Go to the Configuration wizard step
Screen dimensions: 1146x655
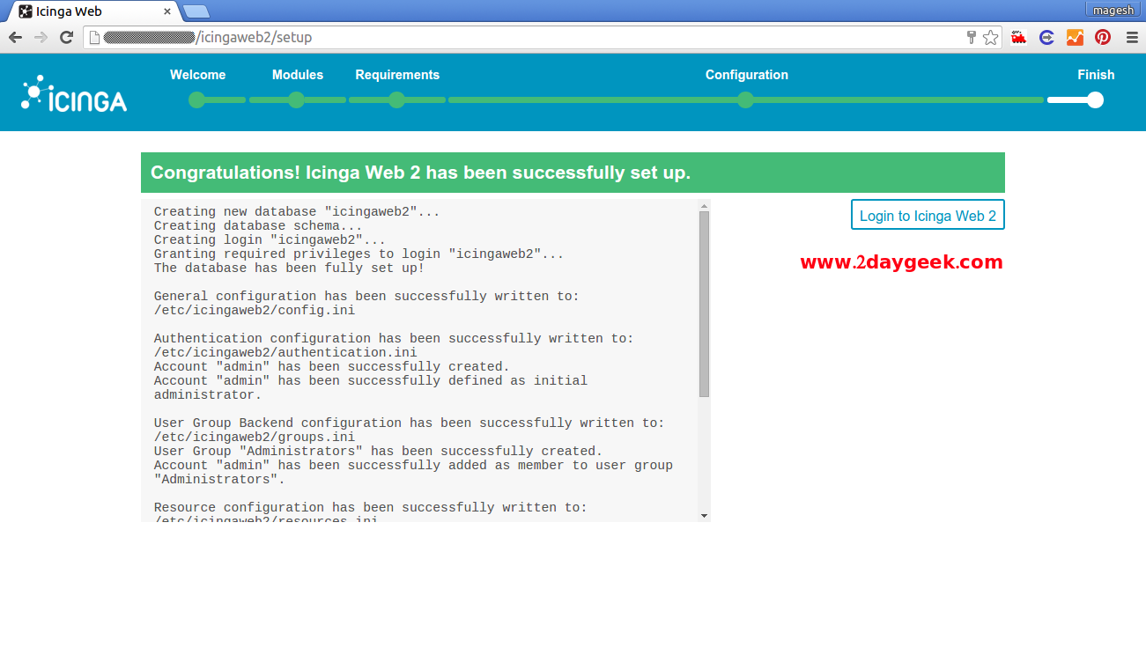coord(747,75)
